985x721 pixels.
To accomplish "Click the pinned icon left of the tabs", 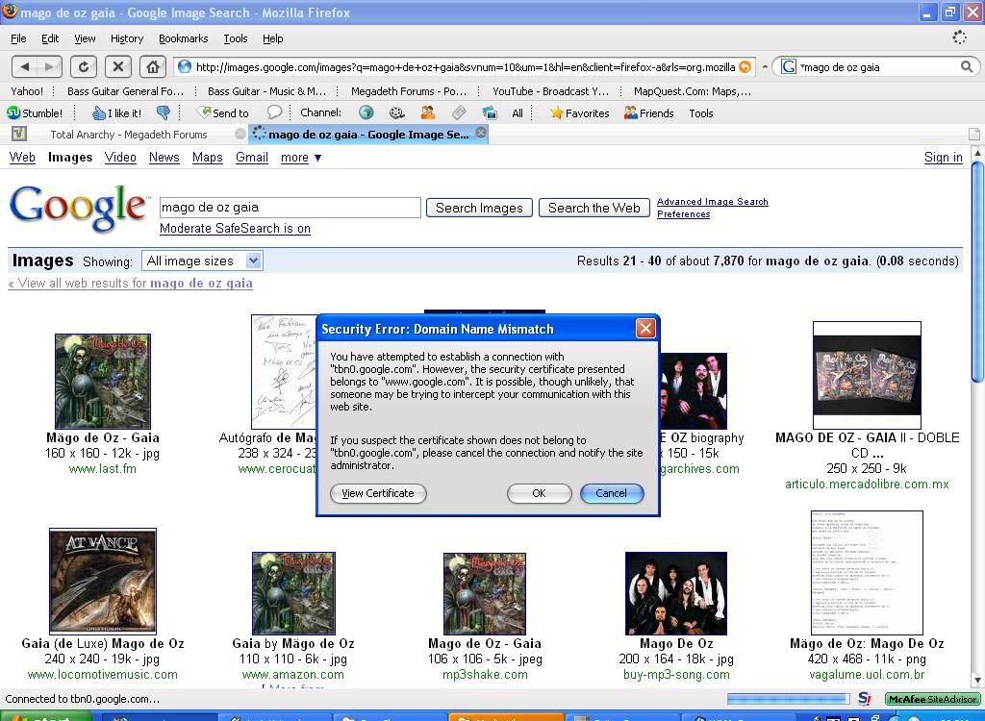I will click(19, 134).
